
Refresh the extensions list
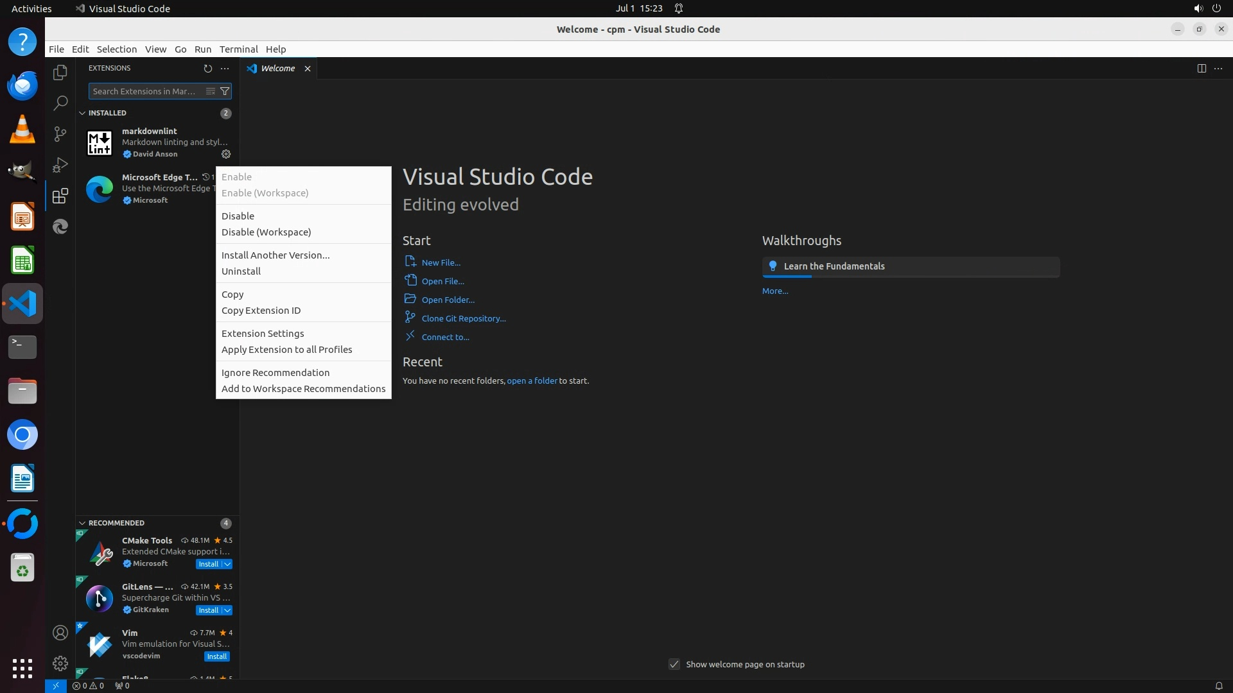point(207,68)
